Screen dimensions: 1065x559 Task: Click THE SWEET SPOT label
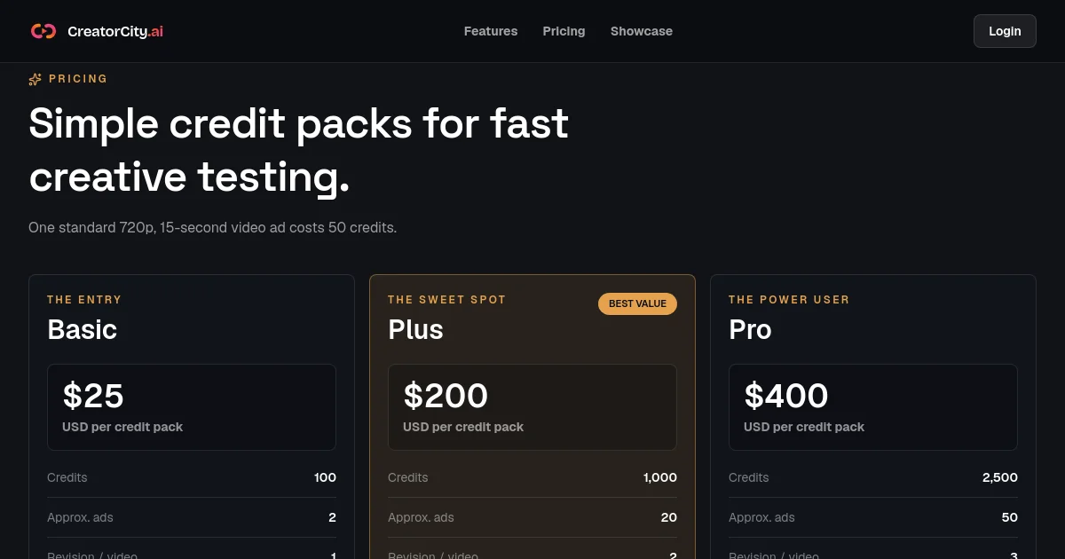[x=446, y=300]
